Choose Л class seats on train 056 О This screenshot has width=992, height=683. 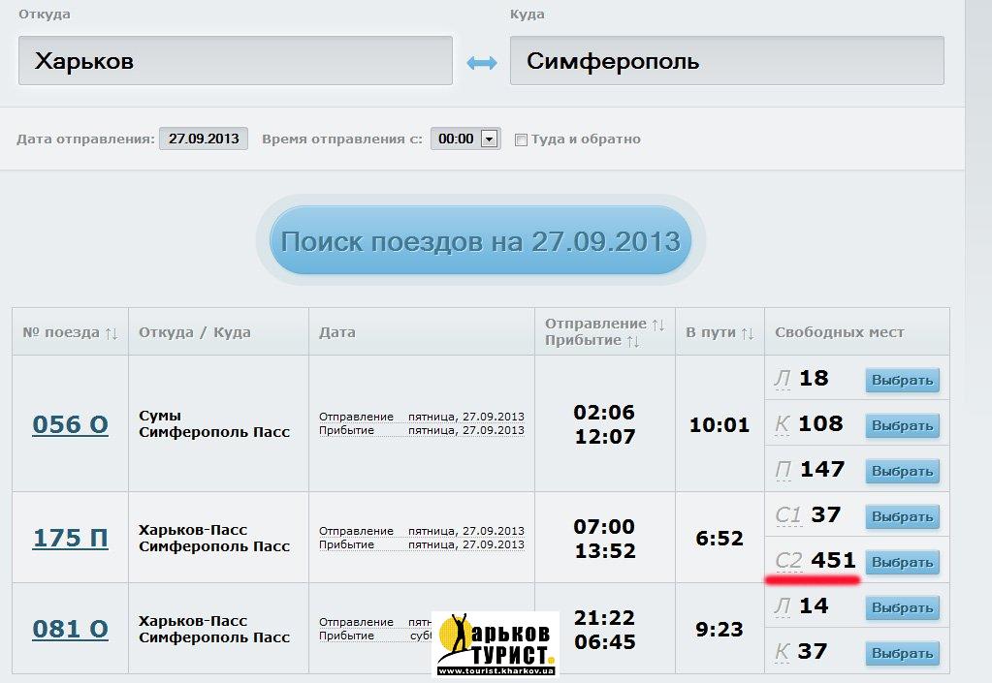[x=902, y=380]
